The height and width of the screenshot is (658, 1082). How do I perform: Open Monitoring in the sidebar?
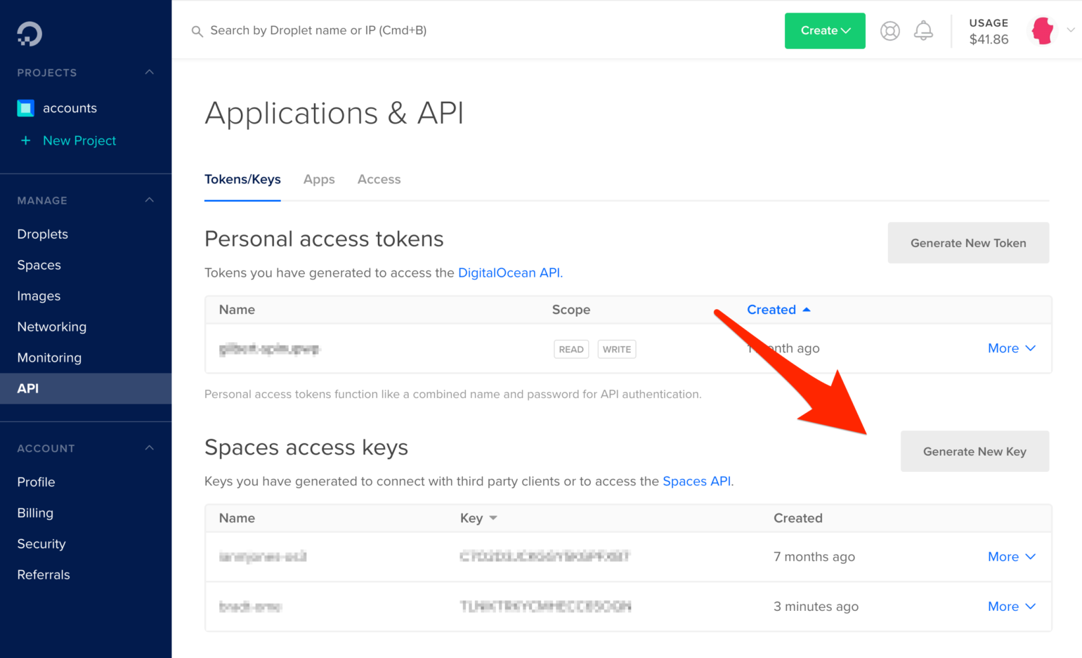pos(49,358)
